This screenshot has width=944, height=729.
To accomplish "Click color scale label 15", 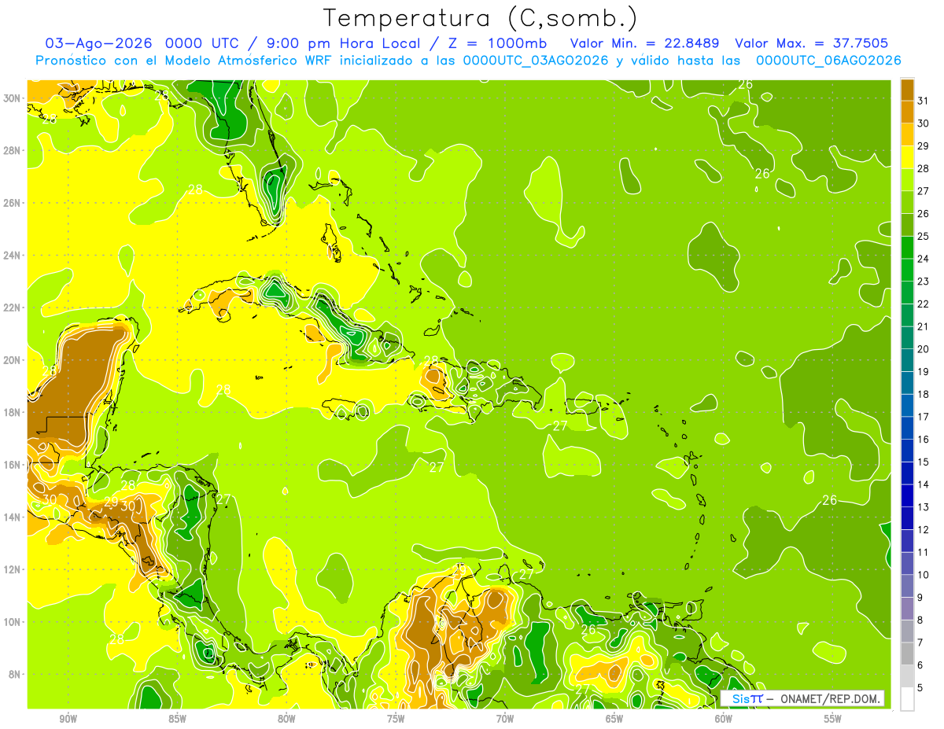I will click(923, 462).
